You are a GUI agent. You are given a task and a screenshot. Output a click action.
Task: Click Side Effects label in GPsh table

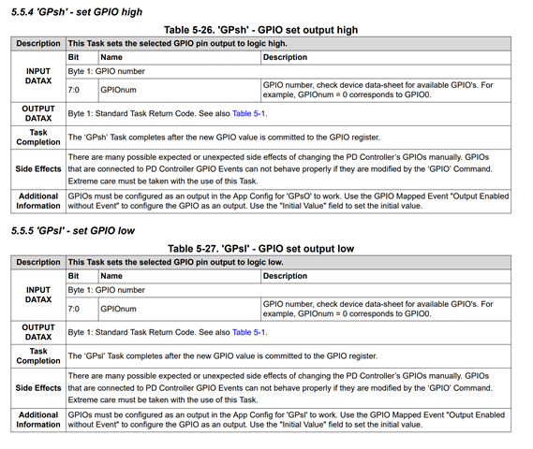(x=38, y=169)
